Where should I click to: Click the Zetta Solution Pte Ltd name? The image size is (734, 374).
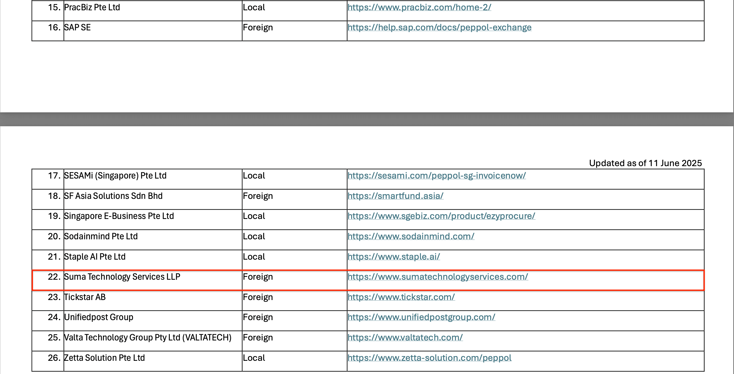(104, 358)
